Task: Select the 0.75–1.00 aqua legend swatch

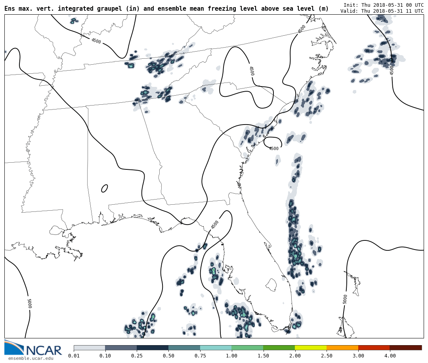Action: click(x=216, y=348)
